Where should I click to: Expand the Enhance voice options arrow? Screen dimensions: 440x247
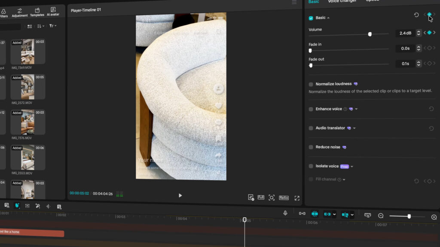pos(356,109)
